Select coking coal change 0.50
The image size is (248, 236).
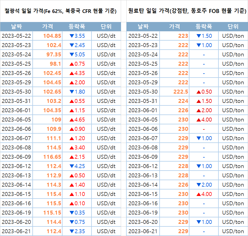204,92
